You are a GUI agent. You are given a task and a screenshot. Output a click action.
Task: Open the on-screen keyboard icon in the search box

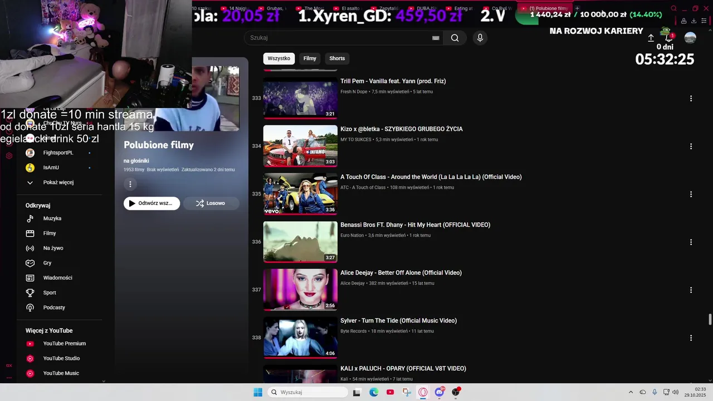click(436, 38)
